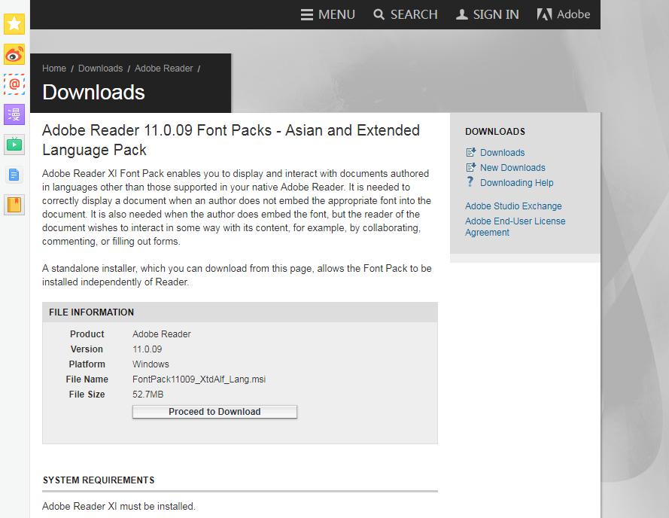
Task: Open the green TV video icon
Action: (14, 145)
